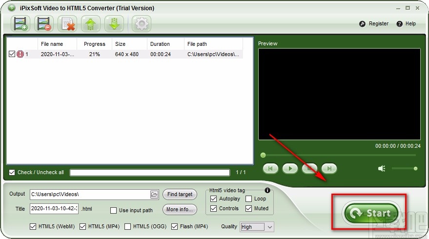Click the 00:00:00 / 00:00:24 time readout
Viewport: 429px width, 239px height.
click(x=398, y=146)
